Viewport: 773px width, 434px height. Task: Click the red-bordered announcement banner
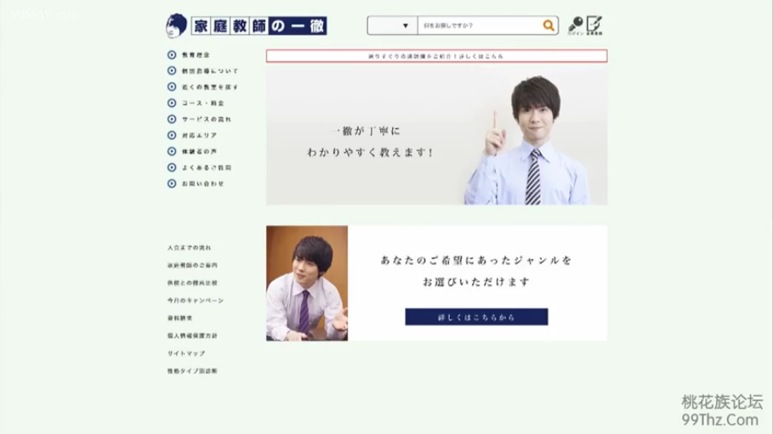436,56
